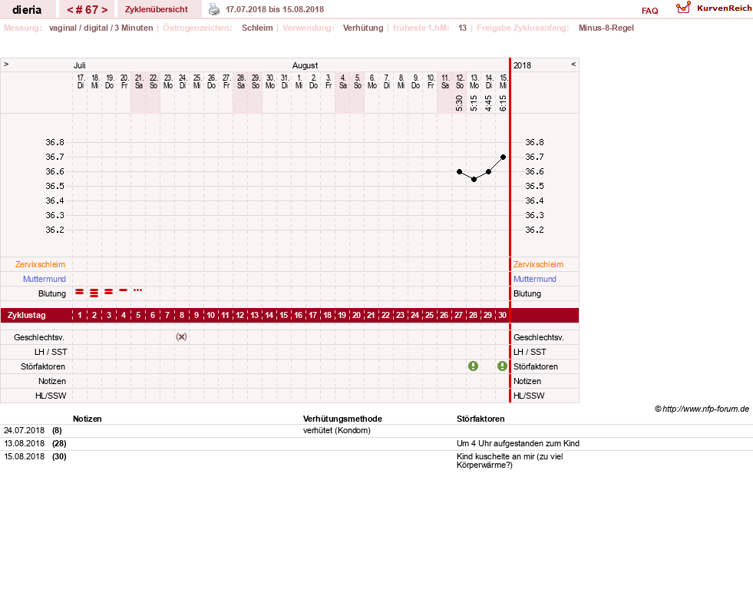Click the 'vaginal / digital / 3 Minuten' value
Viewport: 753px width, 613px height.
[101, 28]
